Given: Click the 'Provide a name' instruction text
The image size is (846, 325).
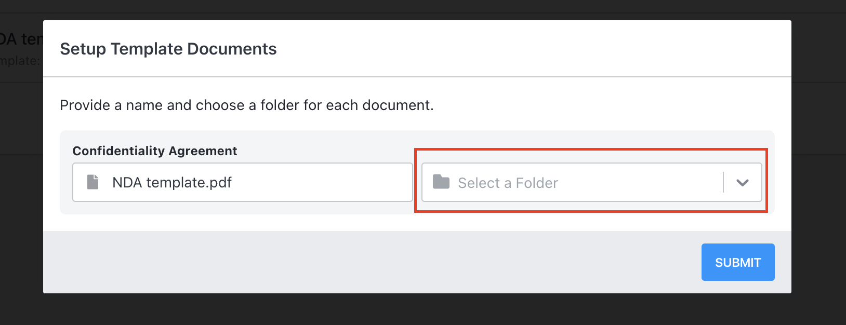Looking at the screenshot, I should click(247, 105).
